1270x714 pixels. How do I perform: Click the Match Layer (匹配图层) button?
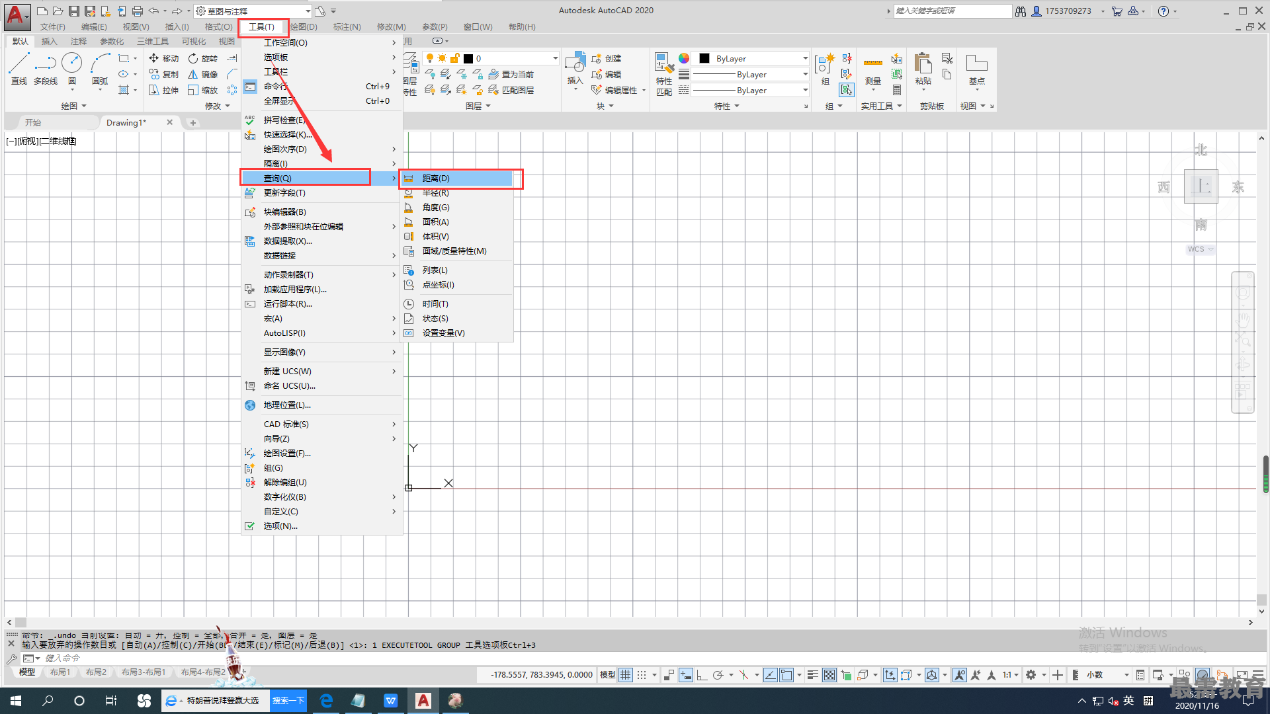coord(511,90)
